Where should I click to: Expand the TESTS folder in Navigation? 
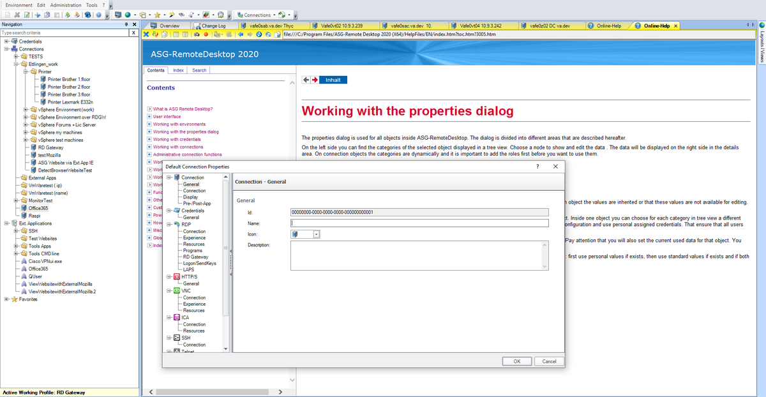tap(15, 56)
